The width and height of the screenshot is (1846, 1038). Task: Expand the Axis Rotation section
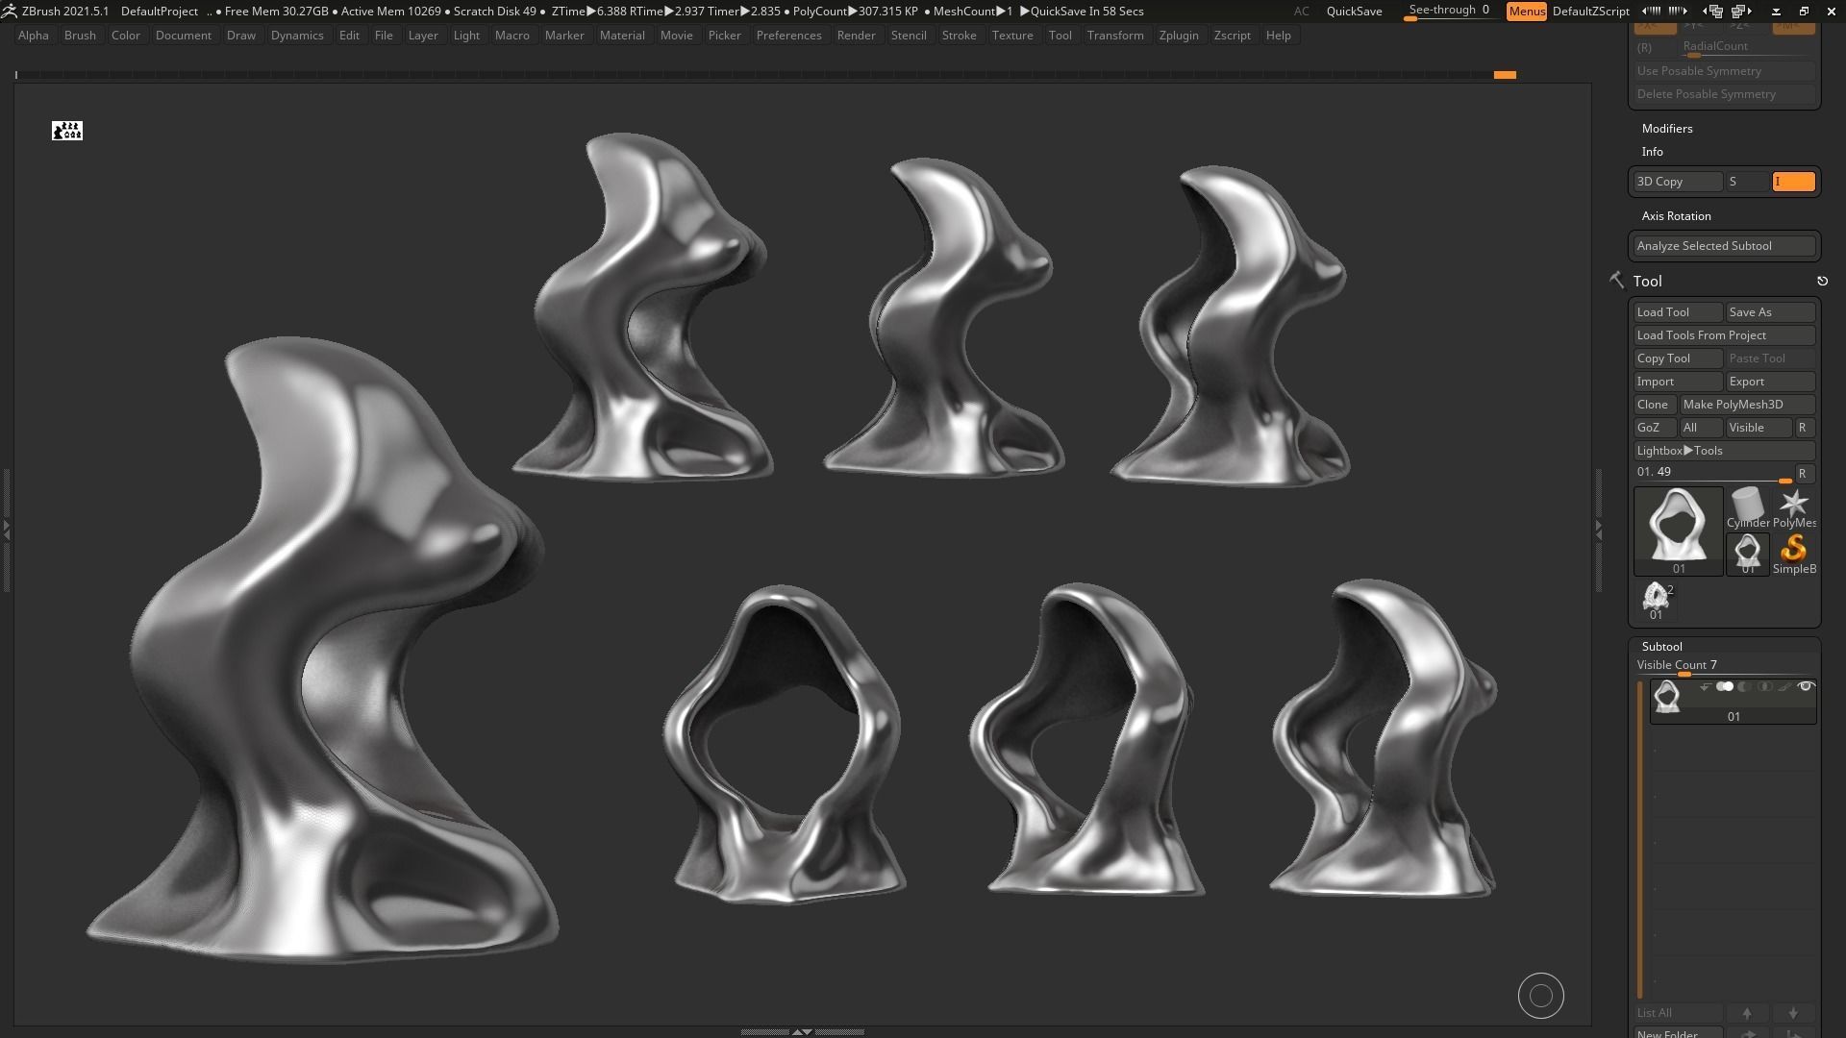tap(1676, 216)
